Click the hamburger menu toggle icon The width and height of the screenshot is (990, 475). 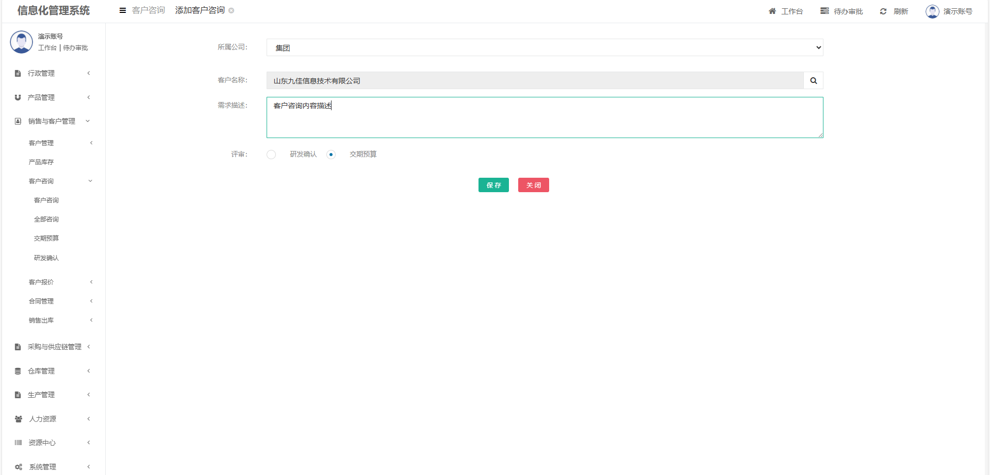[x=123, y=10]
